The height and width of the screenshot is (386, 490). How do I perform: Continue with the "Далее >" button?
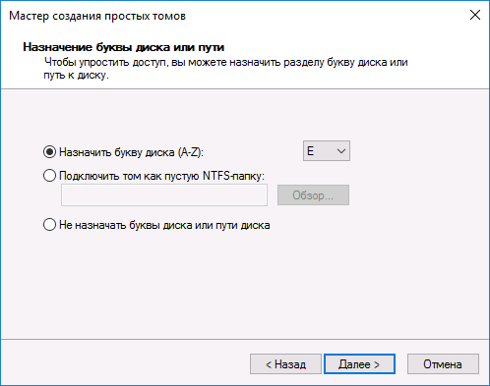pos(359,364)
